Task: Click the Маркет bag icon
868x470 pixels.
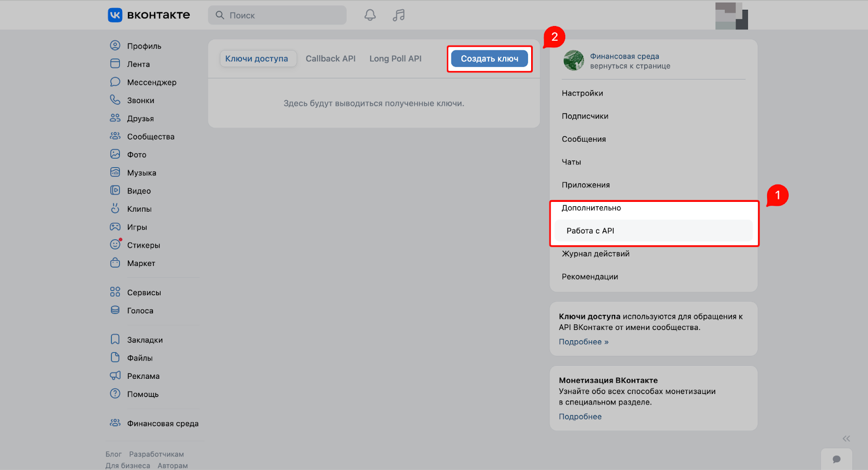Action: 115,263
